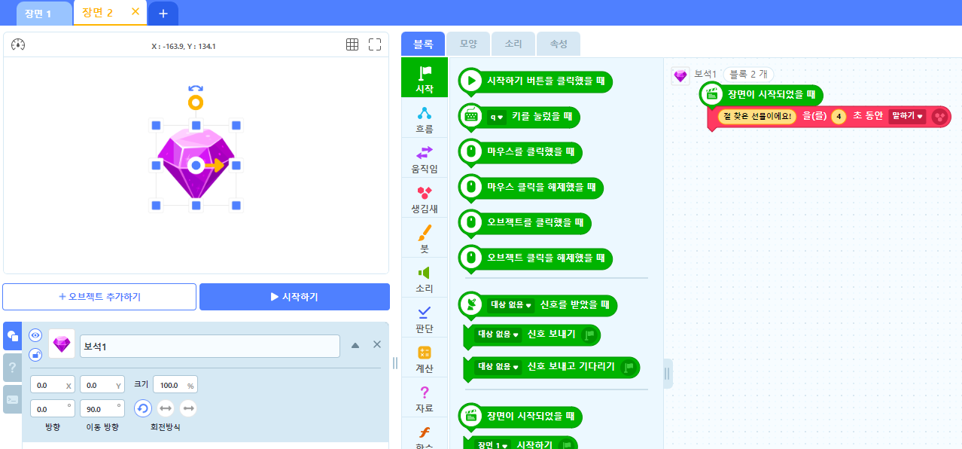
Task: Toggle the 보석1 lock icon
Action: click(x=35, y=354)
